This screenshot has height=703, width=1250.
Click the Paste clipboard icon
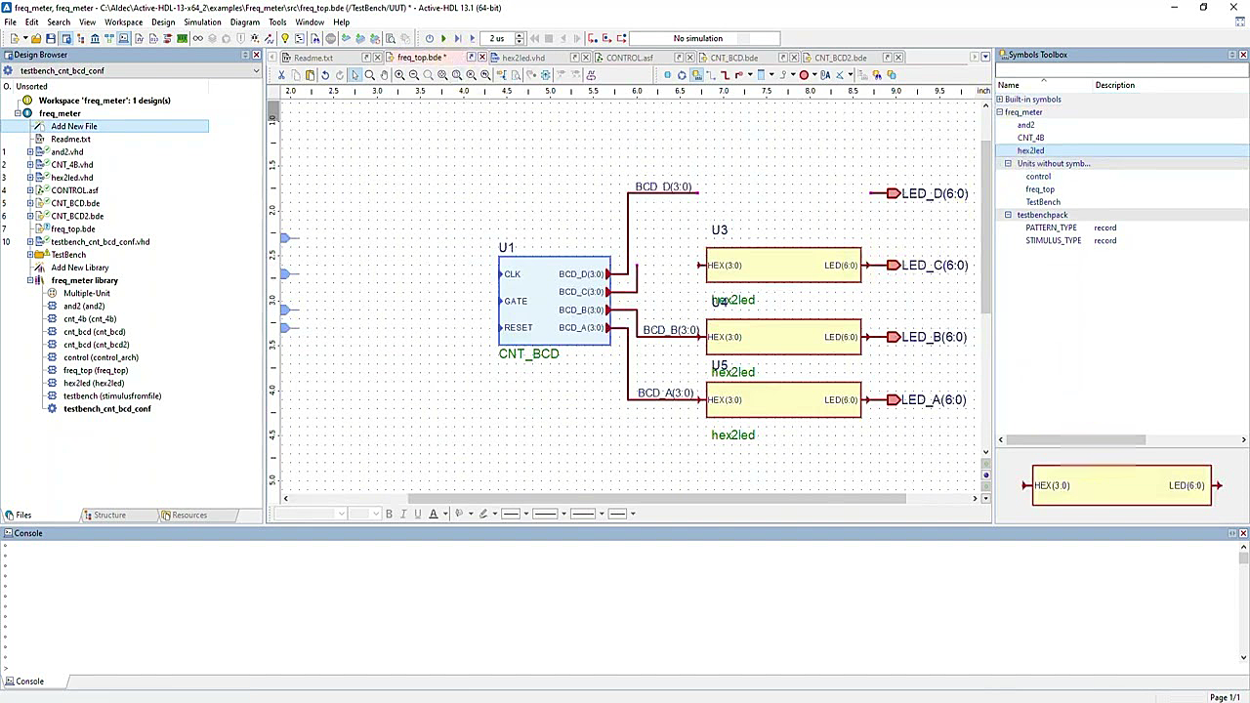(311, 75)
